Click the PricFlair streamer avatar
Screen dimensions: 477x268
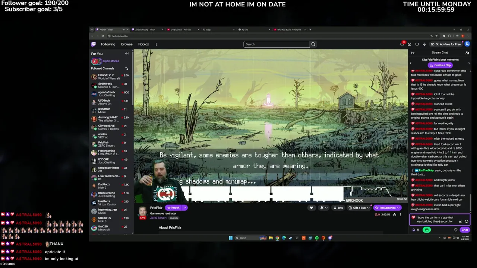142,212
